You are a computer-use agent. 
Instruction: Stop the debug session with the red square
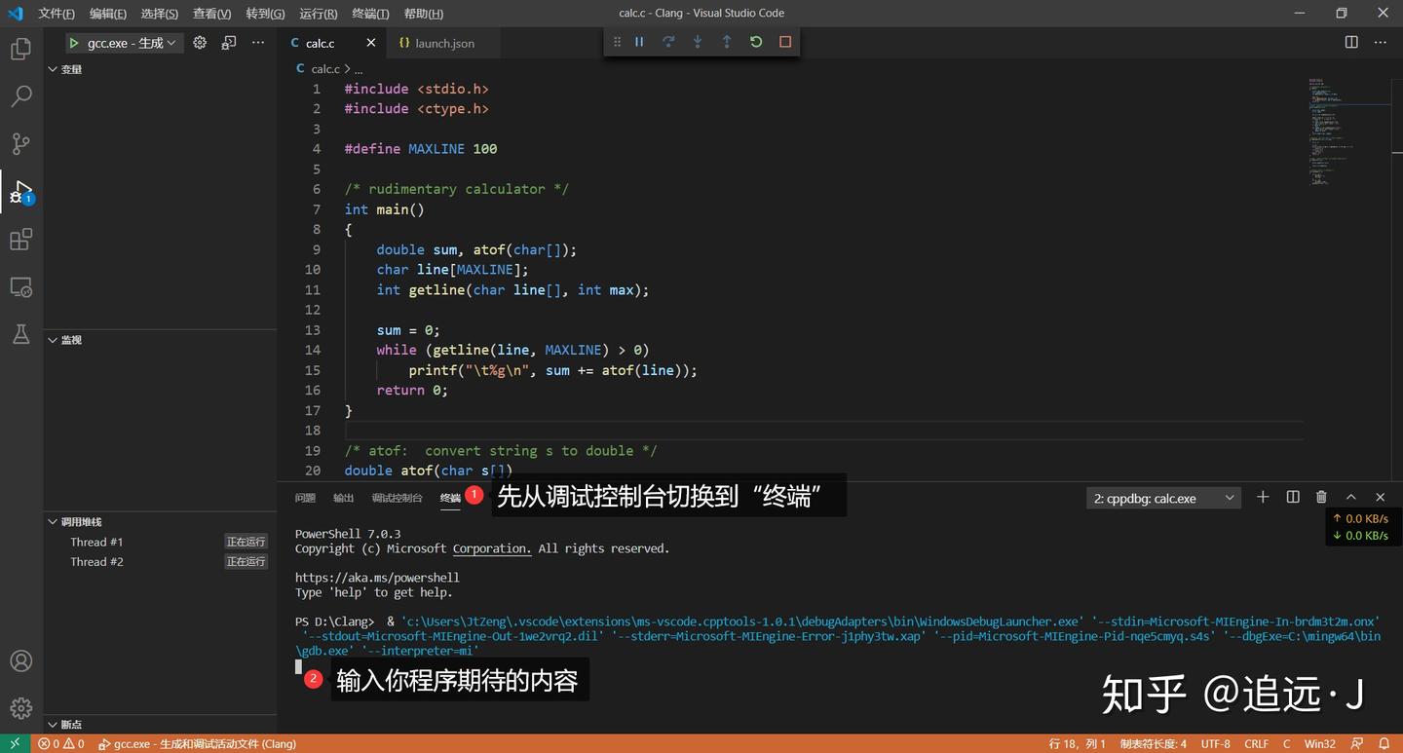pyautogui.click(x=784, y=42)
